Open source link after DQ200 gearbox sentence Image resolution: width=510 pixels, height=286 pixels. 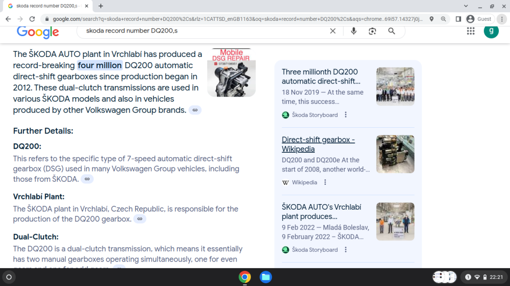[140, 219]
